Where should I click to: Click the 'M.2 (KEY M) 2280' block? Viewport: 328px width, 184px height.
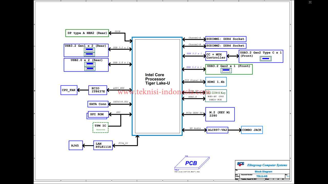click(220, 114)
